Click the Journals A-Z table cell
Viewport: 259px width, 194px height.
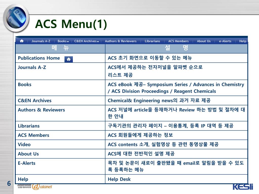point(60,71)
